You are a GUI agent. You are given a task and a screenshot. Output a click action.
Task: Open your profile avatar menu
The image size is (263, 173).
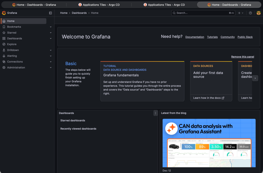(x=258, y=13)
